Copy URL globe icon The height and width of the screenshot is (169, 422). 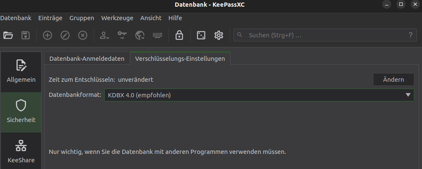[140, 35]
